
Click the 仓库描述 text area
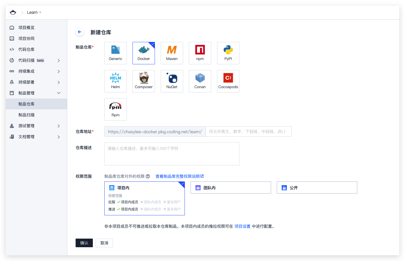(x=172, y=154)
